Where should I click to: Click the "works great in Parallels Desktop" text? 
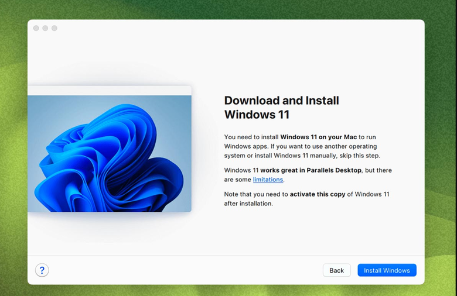tap(311, 170)
